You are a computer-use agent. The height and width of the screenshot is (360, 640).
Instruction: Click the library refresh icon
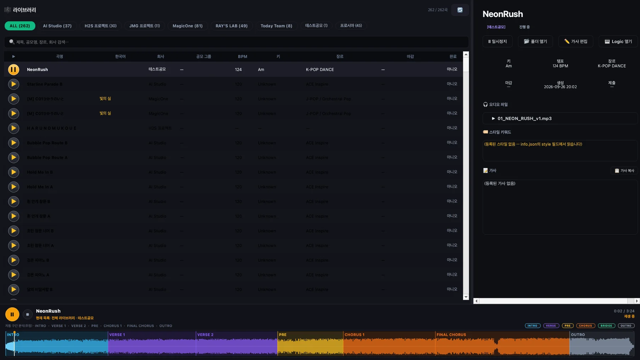pos(460,10)
